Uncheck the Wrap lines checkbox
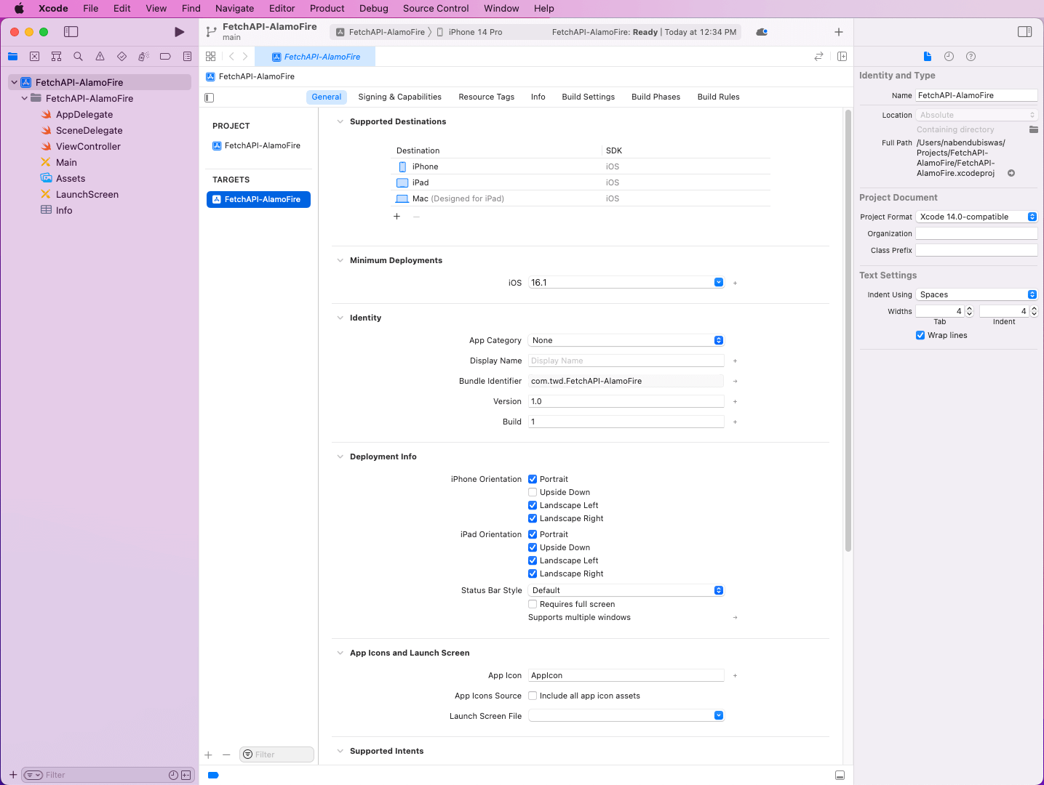 pyautogui.click(x=920, y=335)
